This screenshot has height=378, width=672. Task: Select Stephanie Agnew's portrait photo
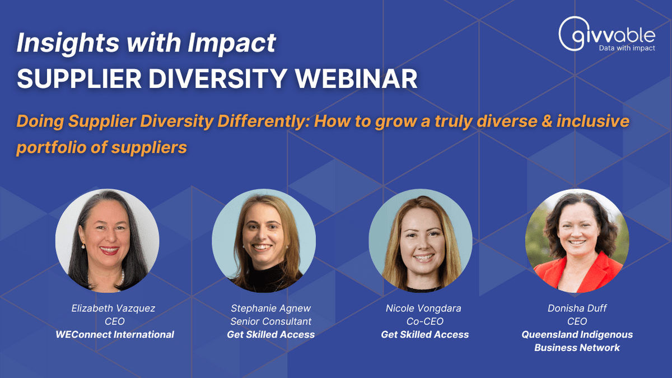[264, 240]
